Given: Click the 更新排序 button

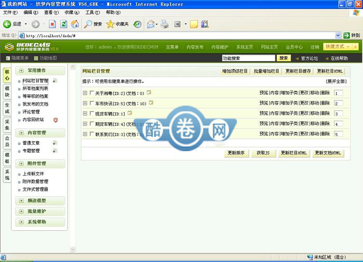Looking at the screenshot, I should pos(236,153).
